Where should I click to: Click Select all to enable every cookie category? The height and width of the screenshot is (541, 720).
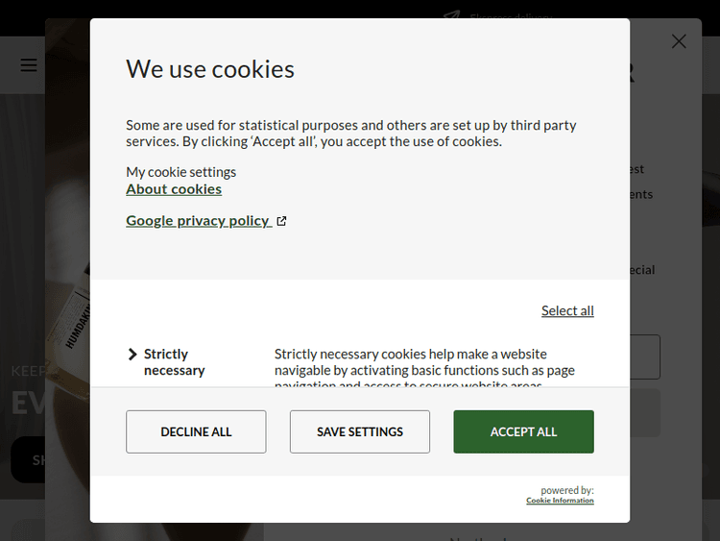567,310
